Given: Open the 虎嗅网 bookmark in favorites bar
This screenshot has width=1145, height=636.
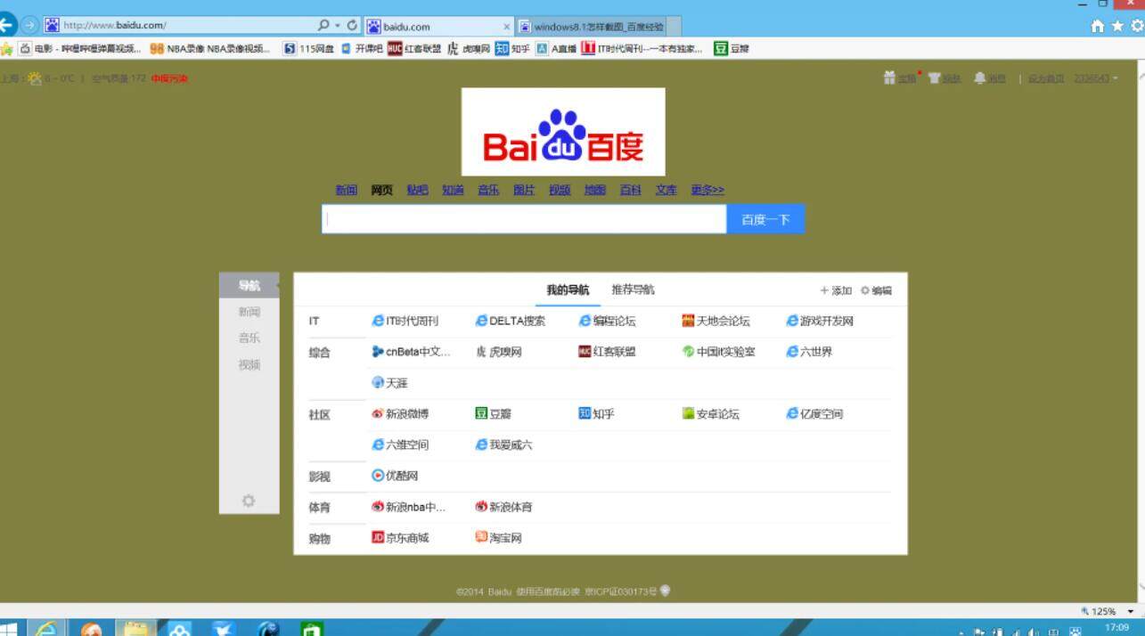Looking at the screenshot, I should click(469, 49).
